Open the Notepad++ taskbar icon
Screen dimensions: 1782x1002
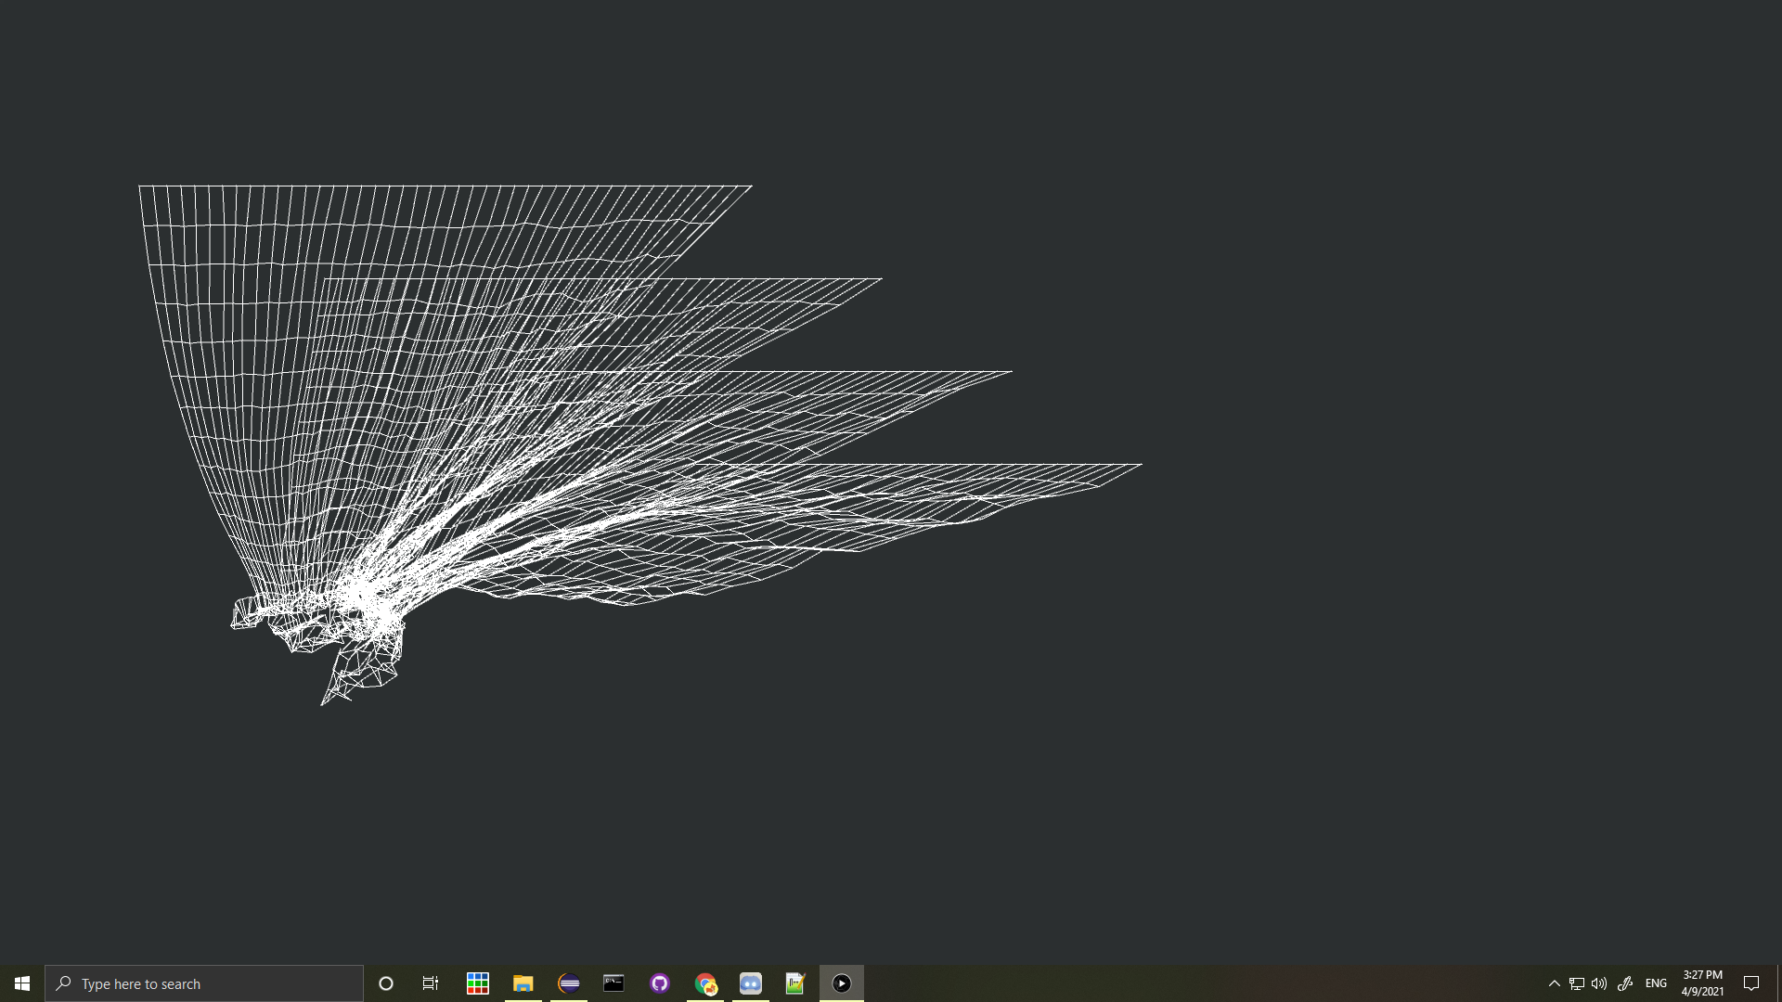point(795,983)
